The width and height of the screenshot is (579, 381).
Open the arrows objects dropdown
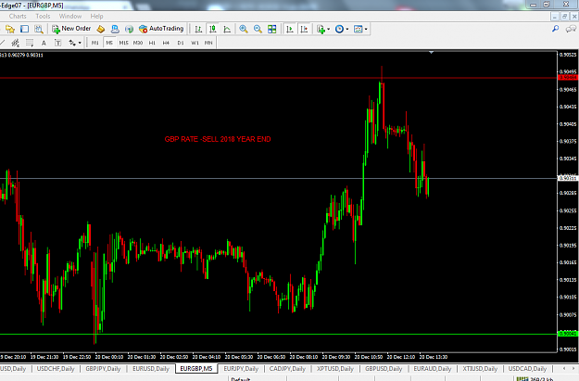pyautogui.click(x=75, y=43)
